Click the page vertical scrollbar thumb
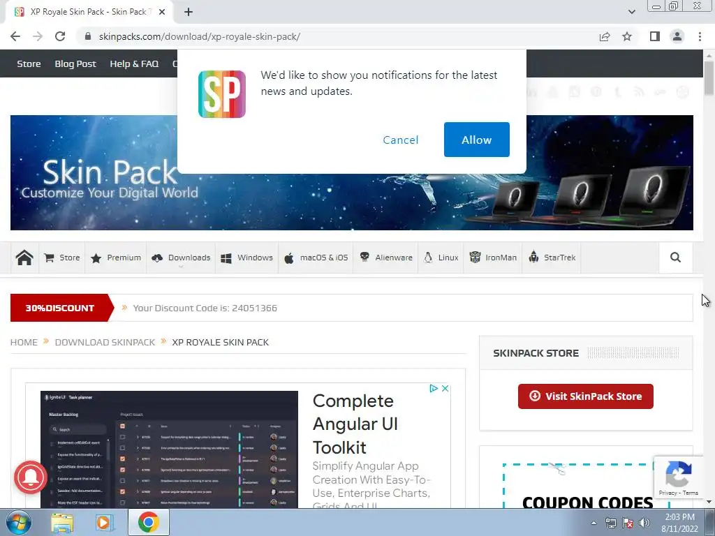The height and width of the screenshot is (536, 715). pos(709,78)
